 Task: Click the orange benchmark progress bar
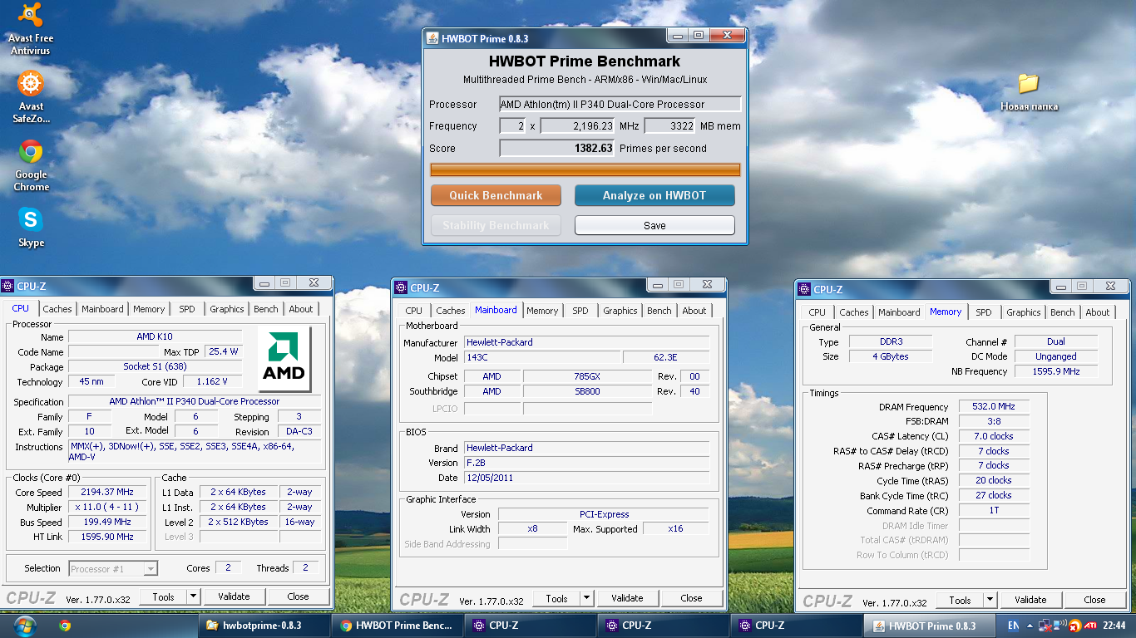585,170
